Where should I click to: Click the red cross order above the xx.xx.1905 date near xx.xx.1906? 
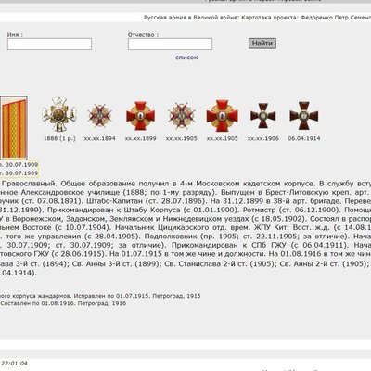(x=223, y=116)
